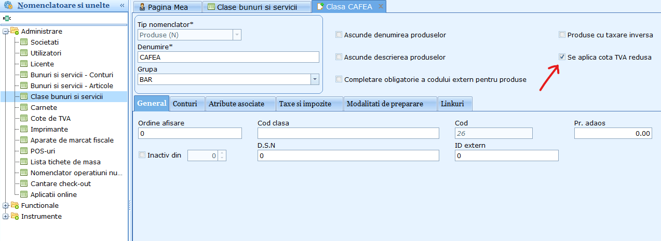This screenshot has width=661, height=241.
Task: Click into the Cod clasa input field
Action: [x=348, y=134]
